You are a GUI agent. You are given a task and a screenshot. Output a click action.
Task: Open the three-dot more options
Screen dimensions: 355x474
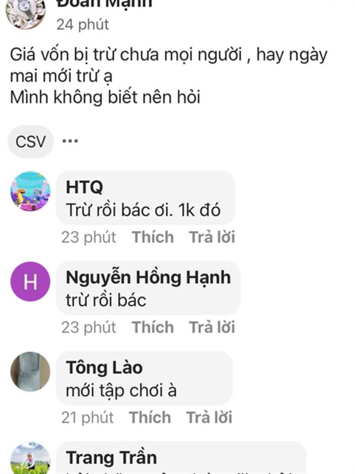coord(70,141)
